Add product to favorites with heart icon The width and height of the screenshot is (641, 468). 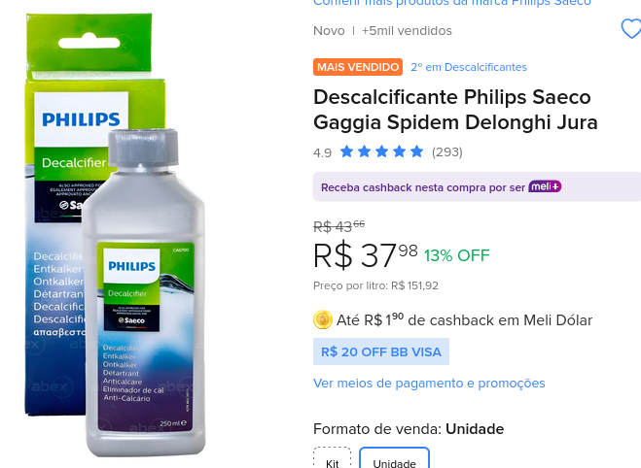[x=631, y=29]
